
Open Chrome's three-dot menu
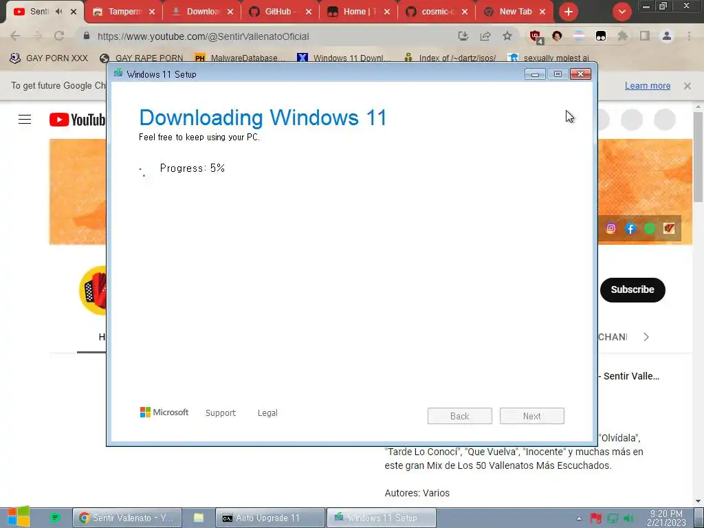click(689, 36)
